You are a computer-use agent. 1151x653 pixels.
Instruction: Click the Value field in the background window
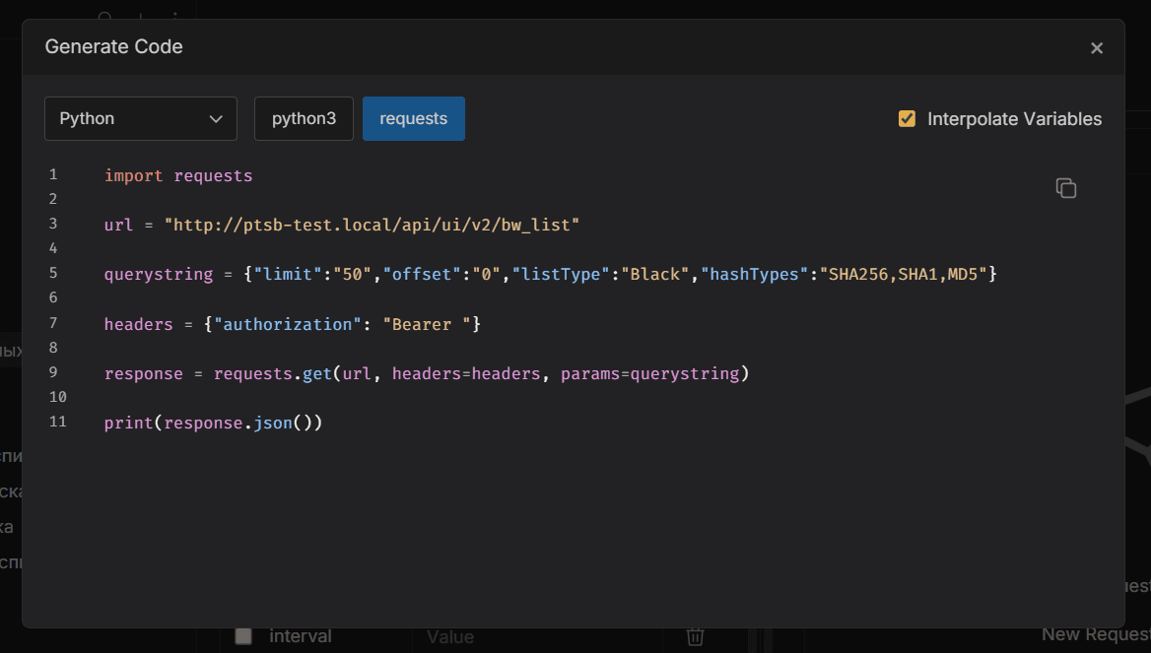536,637
